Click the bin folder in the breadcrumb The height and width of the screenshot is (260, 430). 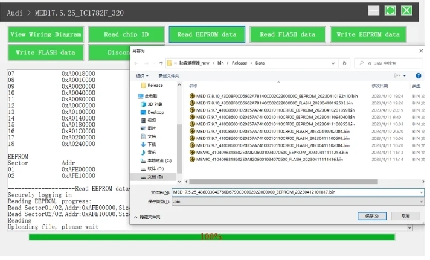[220, 63]
